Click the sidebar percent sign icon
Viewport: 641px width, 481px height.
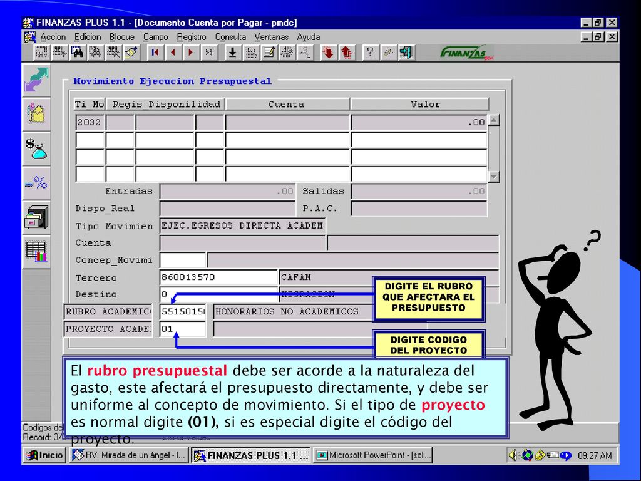pos(36,183)
